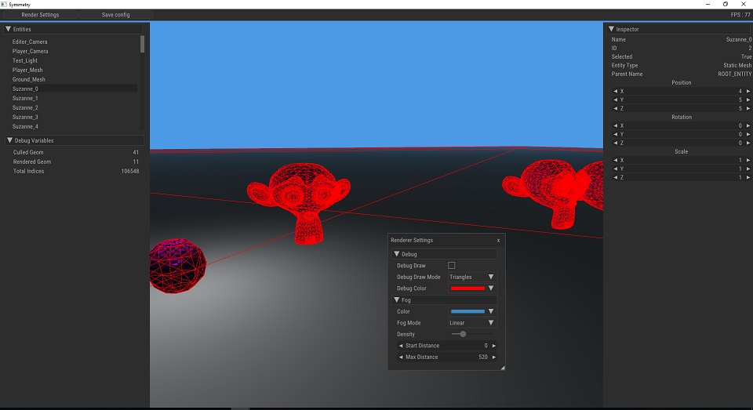Click the wireframe sphere in the viewport

click(178, 266)
